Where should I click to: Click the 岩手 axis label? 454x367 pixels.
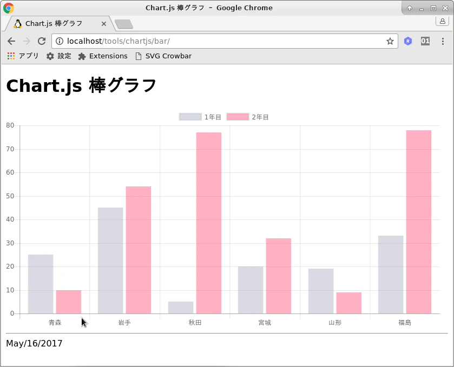pos(125,323)
